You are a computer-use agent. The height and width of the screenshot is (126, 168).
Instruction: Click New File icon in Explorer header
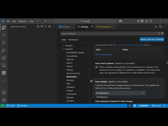(38, 27)
